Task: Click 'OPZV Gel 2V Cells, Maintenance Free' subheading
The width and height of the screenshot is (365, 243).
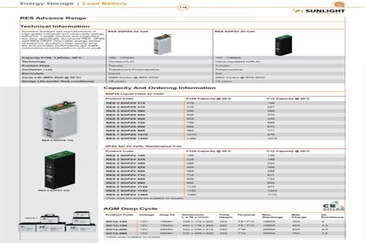Action: pyautogui.click(x=144, y=146)
